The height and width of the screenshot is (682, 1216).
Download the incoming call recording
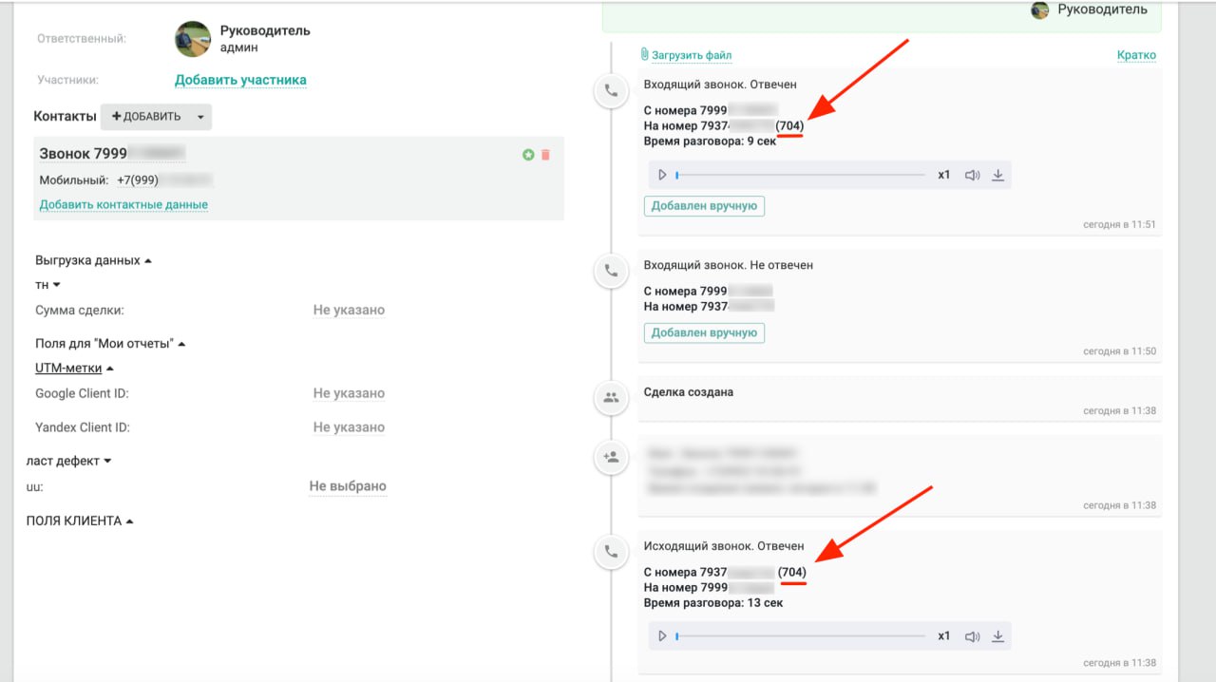(997, 175)
